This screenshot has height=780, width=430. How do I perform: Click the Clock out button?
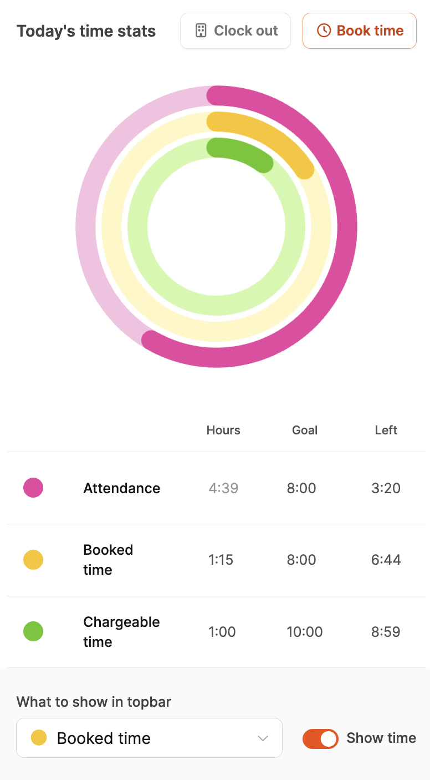(236, 31)
